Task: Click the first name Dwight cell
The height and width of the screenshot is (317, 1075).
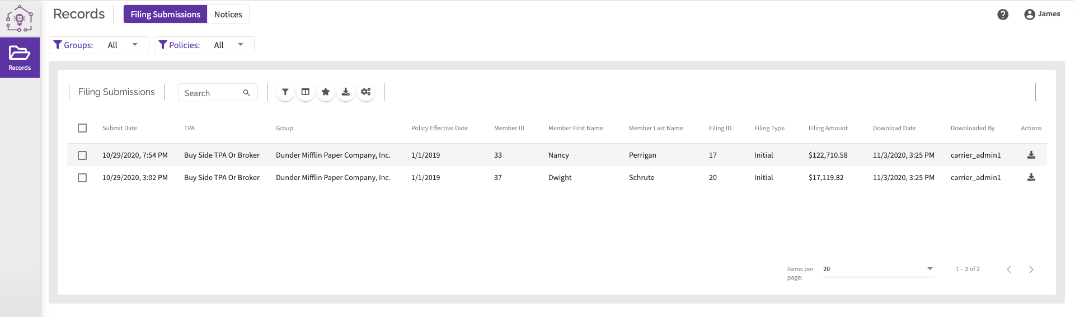Action: (560, 177)
